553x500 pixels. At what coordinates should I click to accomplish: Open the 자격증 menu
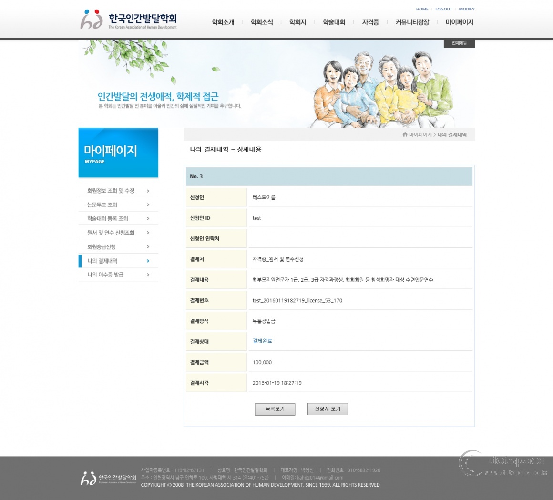pos(370,21)
